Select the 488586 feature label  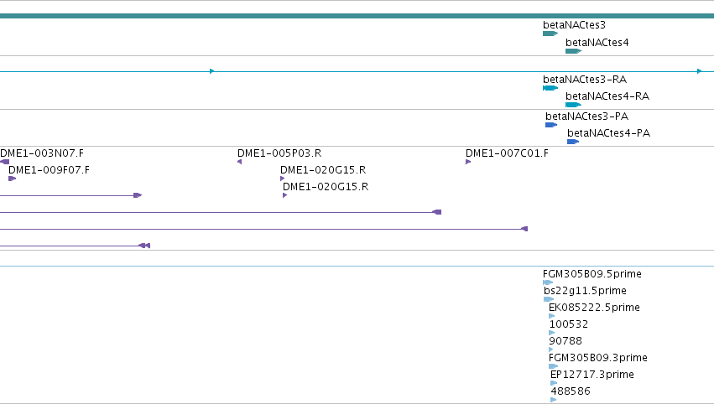pyautogui.click(x=571, y=391)
